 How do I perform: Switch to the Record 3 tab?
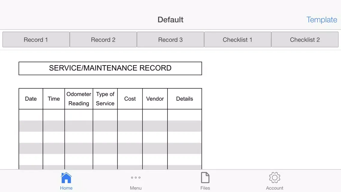pos(170,40)
